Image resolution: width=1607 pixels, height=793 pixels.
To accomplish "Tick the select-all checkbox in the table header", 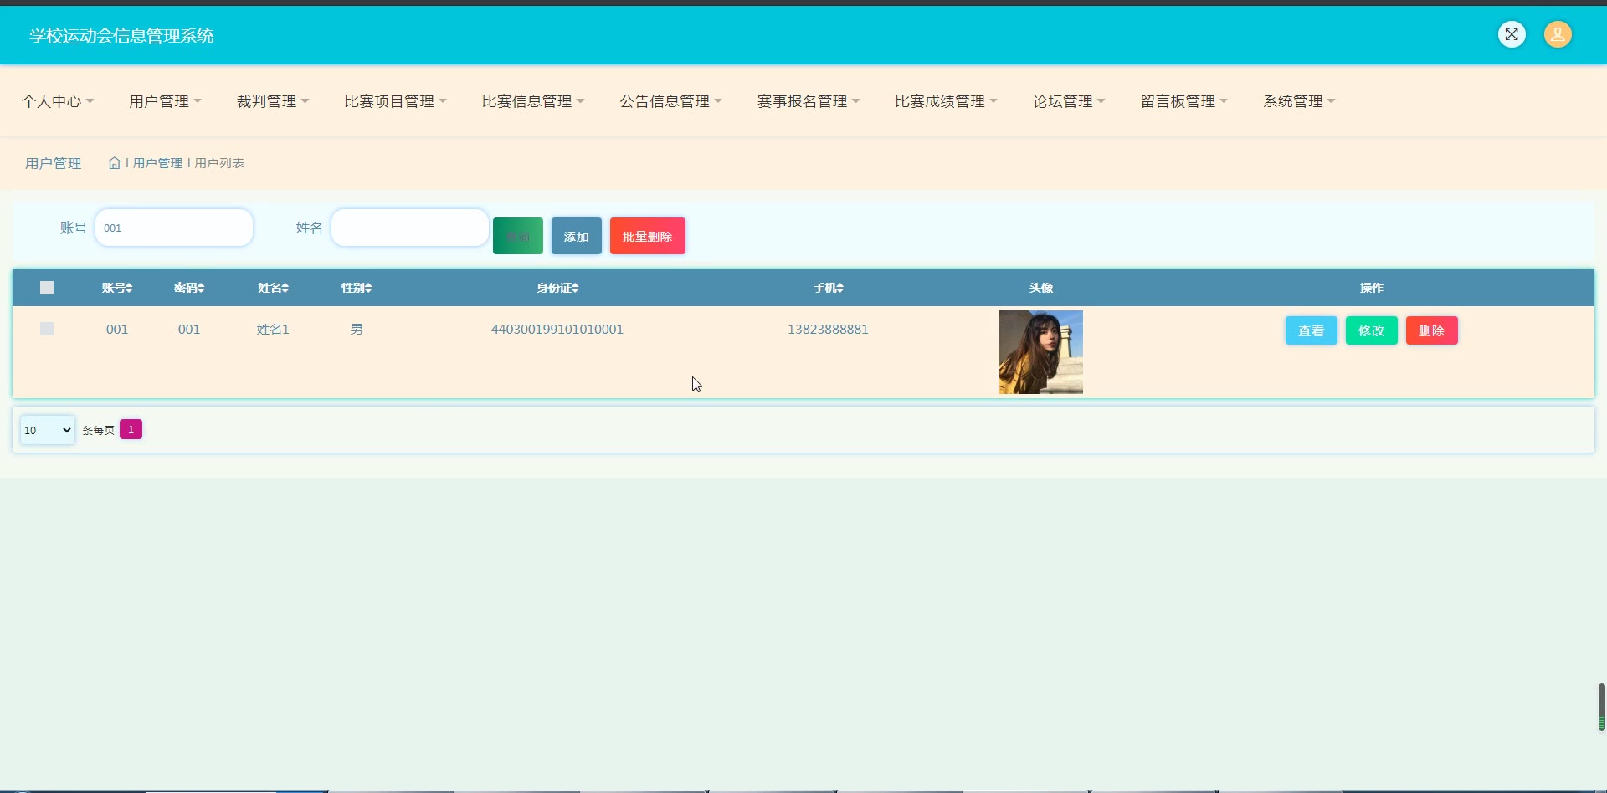I will tap(47, 288).
